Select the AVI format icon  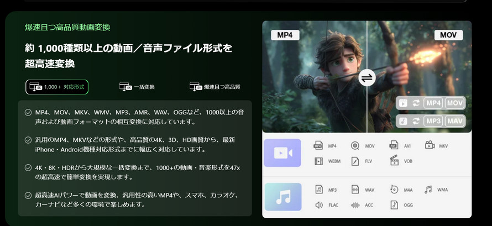(394, 145)
